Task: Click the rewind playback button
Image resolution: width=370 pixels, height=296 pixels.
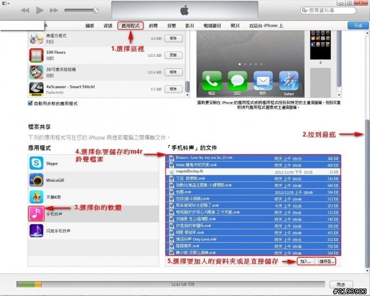Action: 25,10
